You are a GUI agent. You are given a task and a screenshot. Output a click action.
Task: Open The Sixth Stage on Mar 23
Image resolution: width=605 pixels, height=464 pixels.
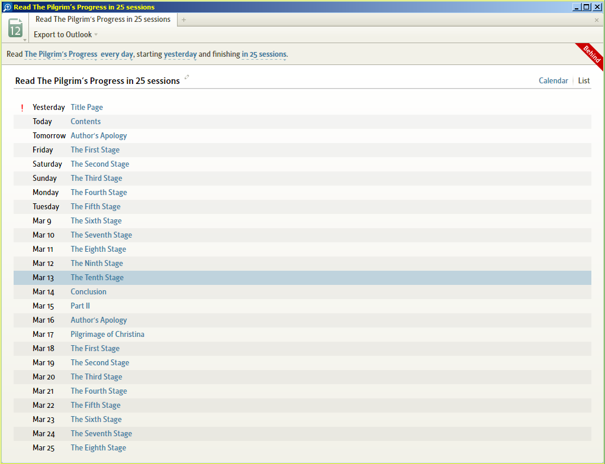[96, 419]
